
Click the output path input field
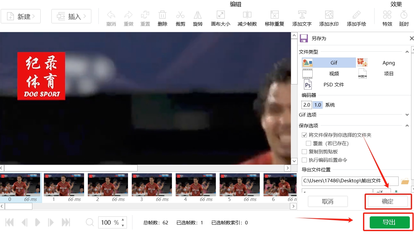(x=350, y=181)
